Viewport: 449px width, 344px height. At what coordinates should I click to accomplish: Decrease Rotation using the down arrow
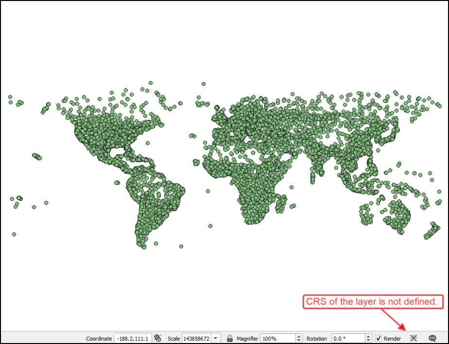coord(369,341)
